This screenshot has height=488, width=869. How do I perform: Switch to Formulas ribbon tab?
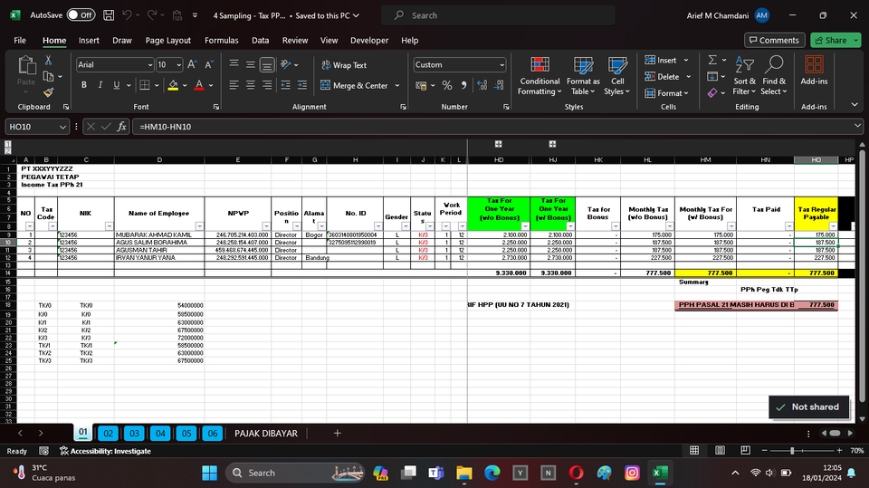click(221, 41)
